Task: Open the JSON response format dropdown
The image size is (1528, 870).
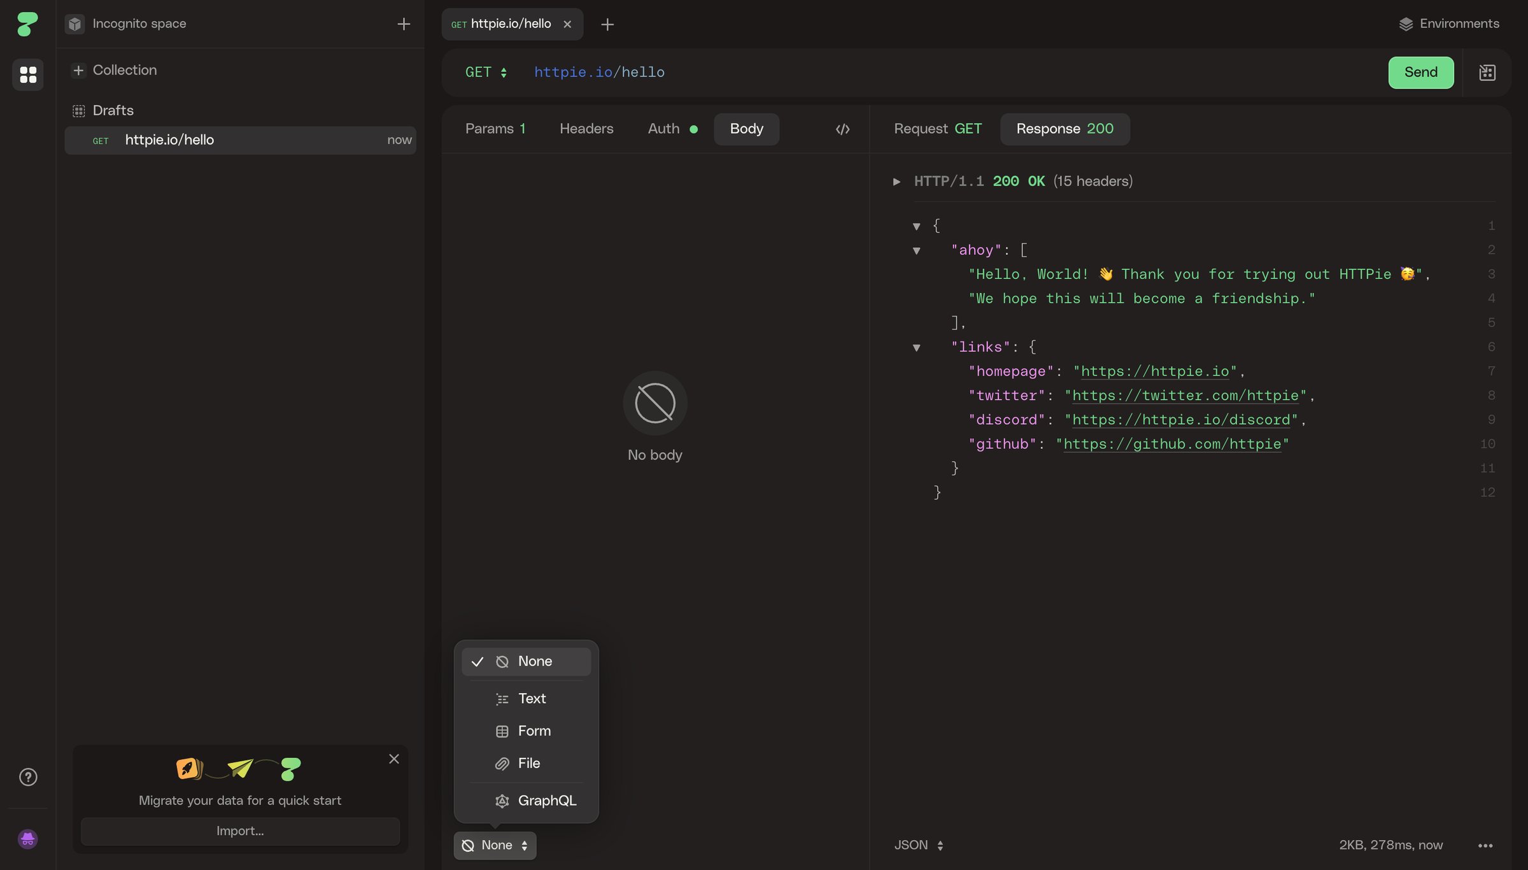Action: tap(919, 845)
